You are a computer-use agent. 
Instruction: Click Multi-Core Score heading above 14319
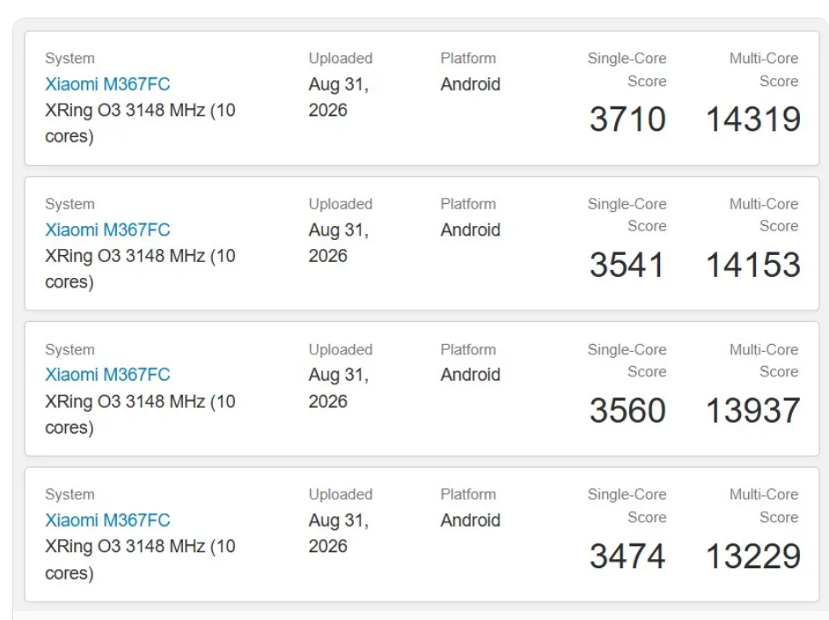pos(764,69)
